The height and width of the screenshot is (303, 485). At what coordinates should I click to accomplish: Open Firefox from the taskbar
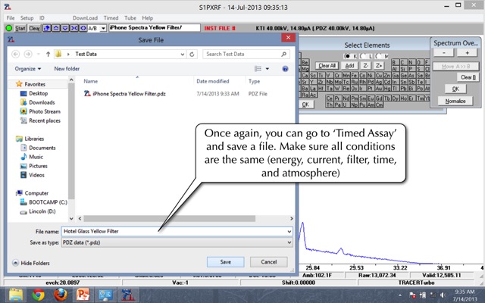60,295
